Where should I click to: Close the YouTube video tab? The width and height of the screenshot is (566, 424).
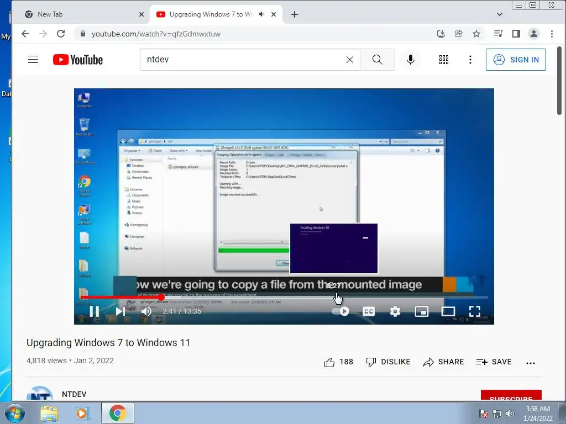[274, 14]
